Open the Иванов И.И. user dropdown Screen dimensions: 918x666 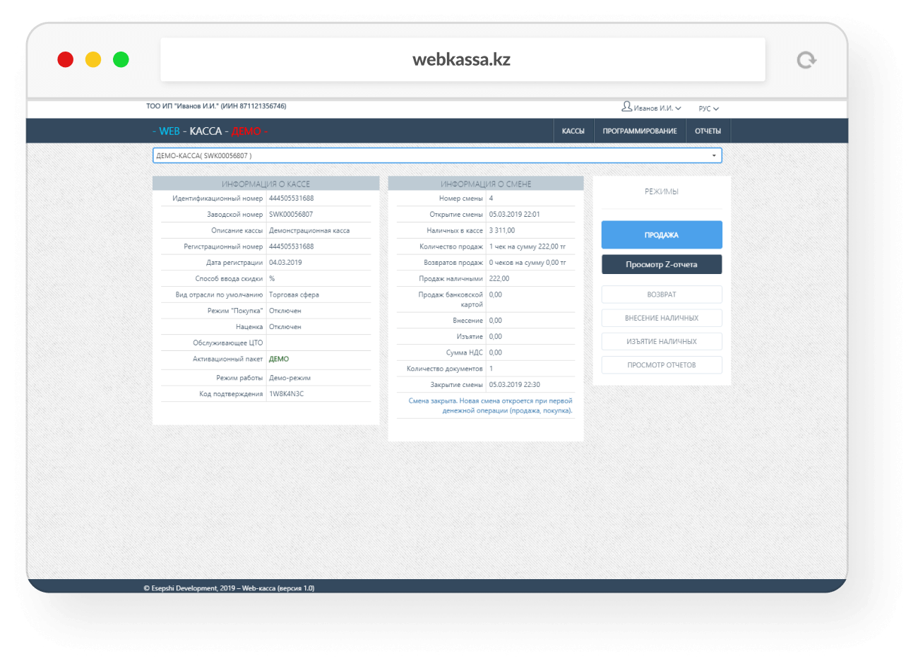click(x=652, y=108)
